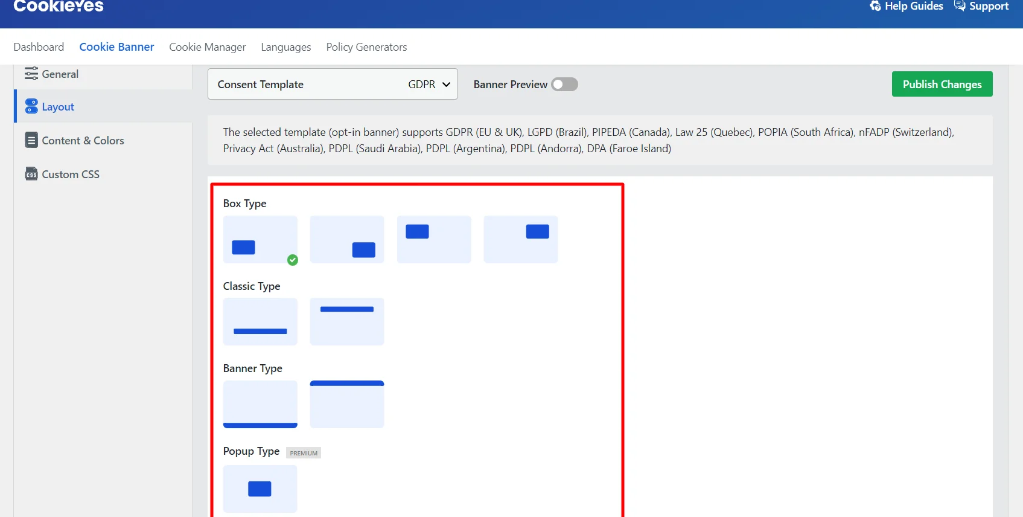Select bottom-right Box Type layout
Image resolution: width=1023 pixels, height=517 pixels.
[x=347, y=239]
